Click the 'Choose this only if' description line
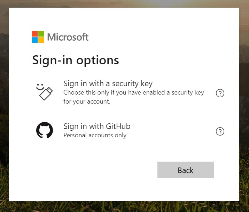The width and height of the screenshot is (249, 212). 133,92
